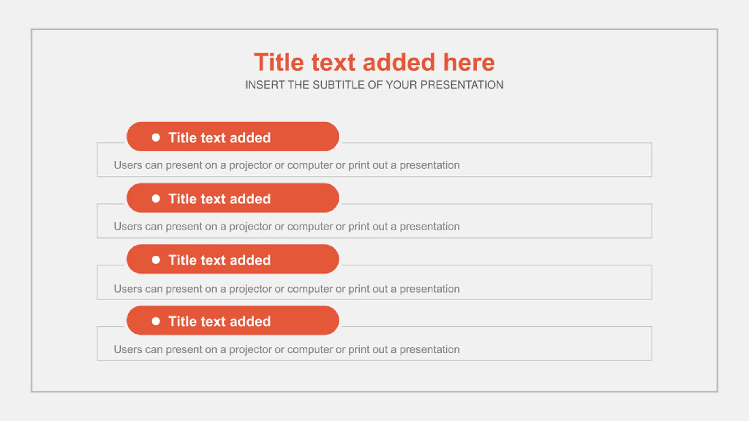Click the white bullet dot in the first orange pill
Viewport: 749px width, 421px height.
[156, 137]
